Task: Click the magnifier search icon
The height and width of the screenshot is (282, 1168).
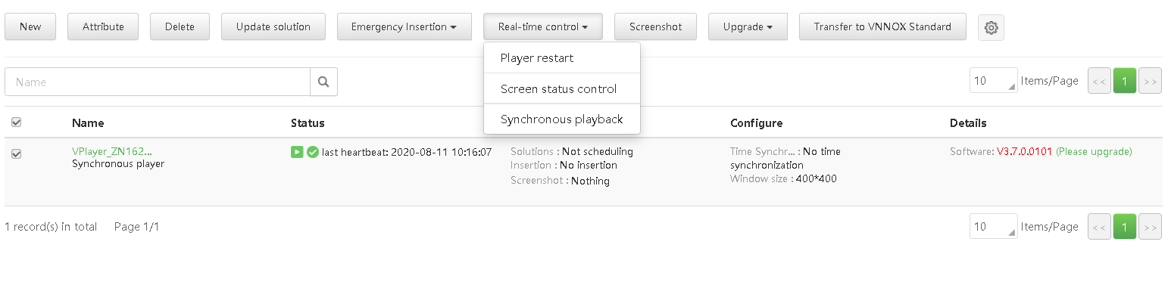Action: click(x=323, y=82)
